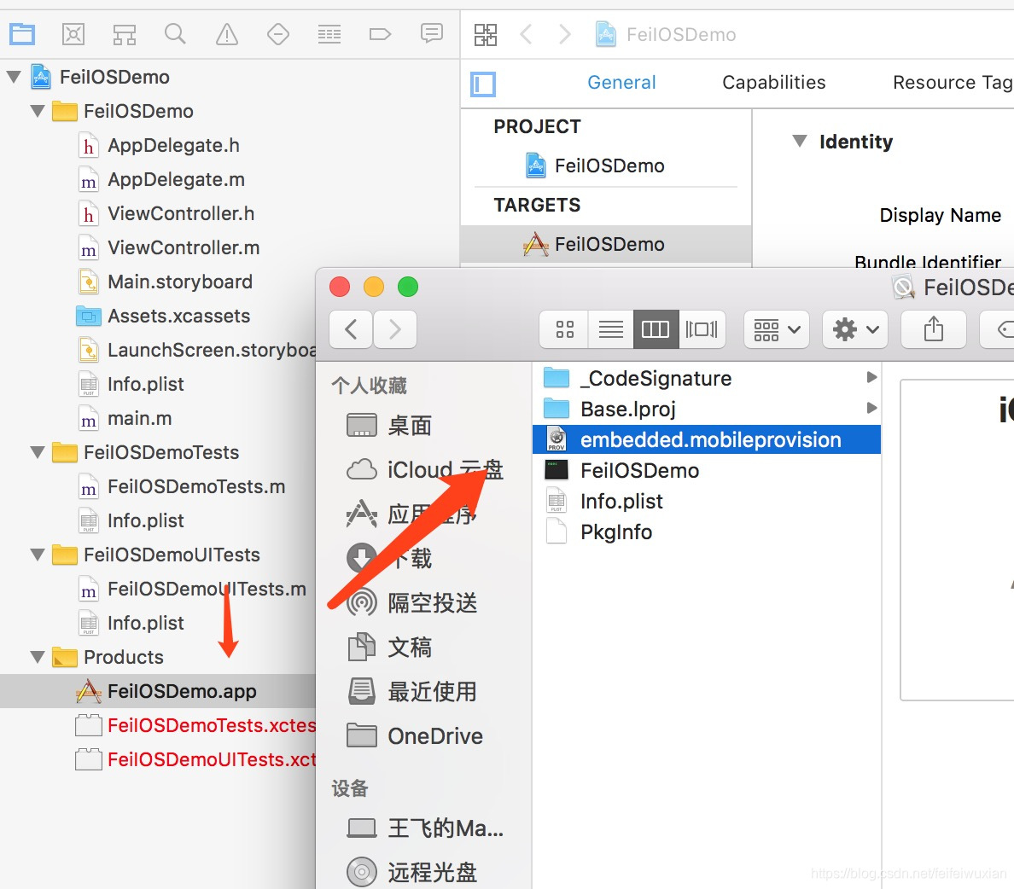Open the Source Control navigator icon
The width and height of the screenshot is (1014, 889).
[x=73, y=33]
